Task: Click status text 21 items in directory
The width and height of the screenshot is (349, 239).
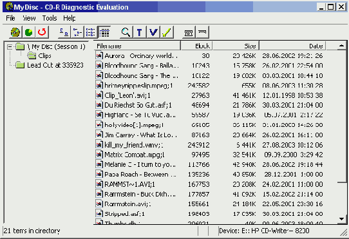Action: 32,231
